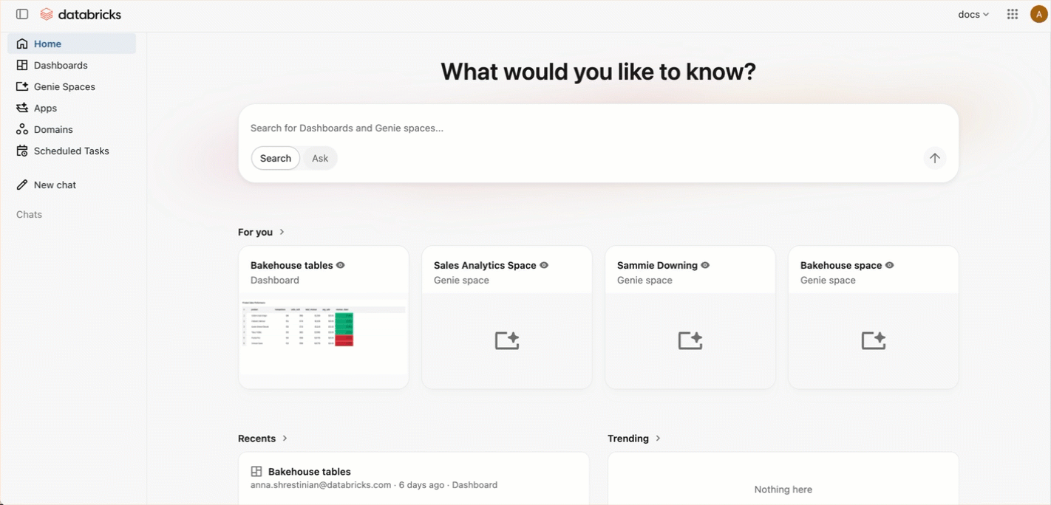The width and height of the screenshot is (1051, 505).
Task: Click the Home icon in the sidebar
Action: pos(22,44)
